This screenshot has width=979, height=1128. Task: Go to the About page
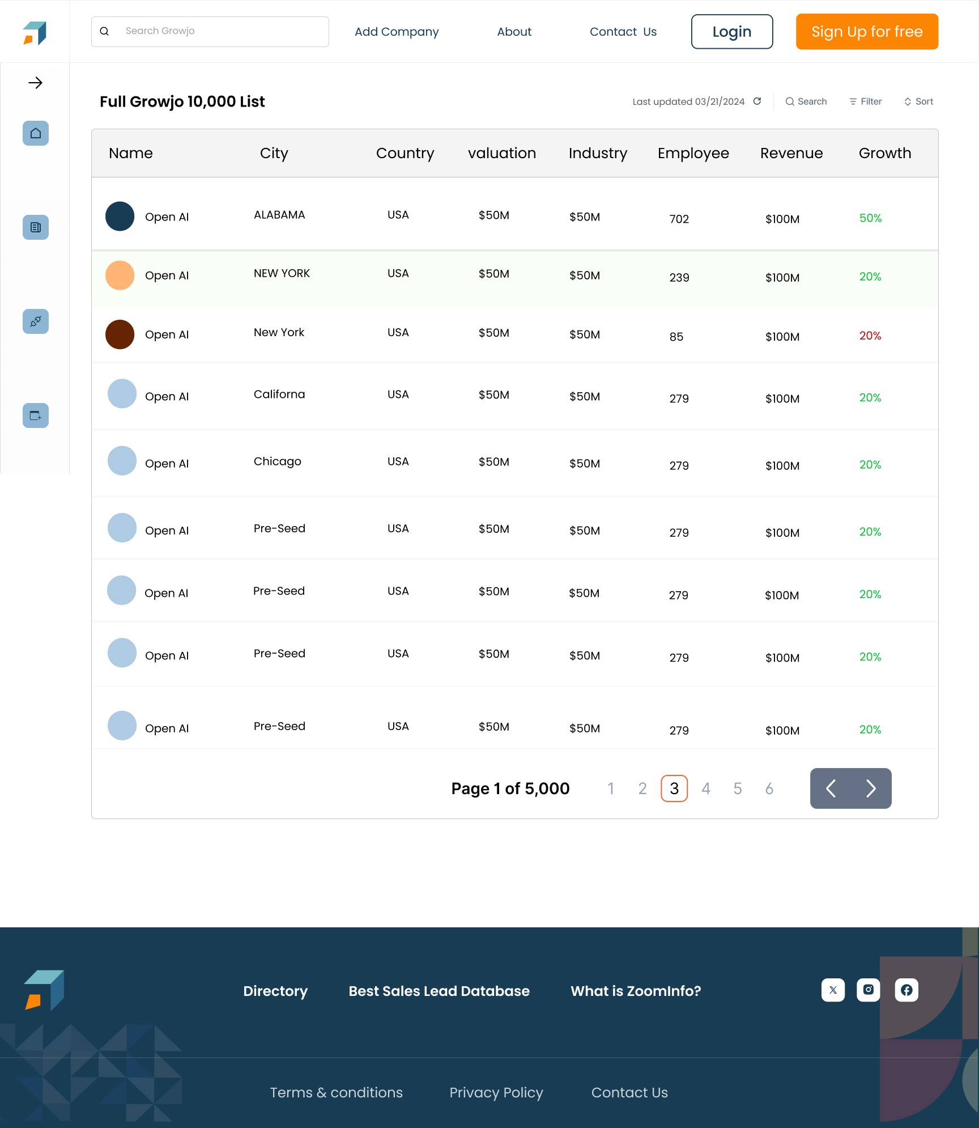coord(514,32)
